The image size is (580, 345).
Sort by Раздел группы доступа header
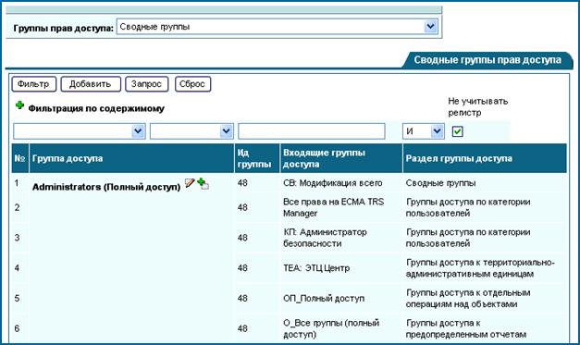[x=485, y=158]
